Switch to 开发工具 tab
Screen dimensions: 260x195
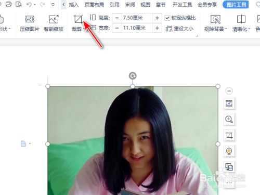[182, 5]
